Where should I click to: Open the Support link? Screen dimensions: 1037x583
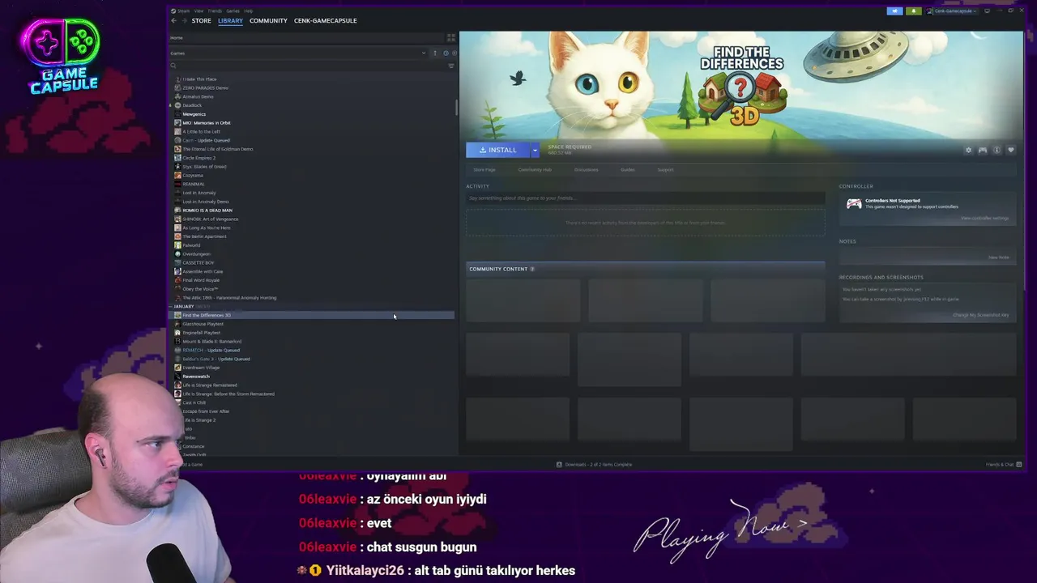coord(665,169)
